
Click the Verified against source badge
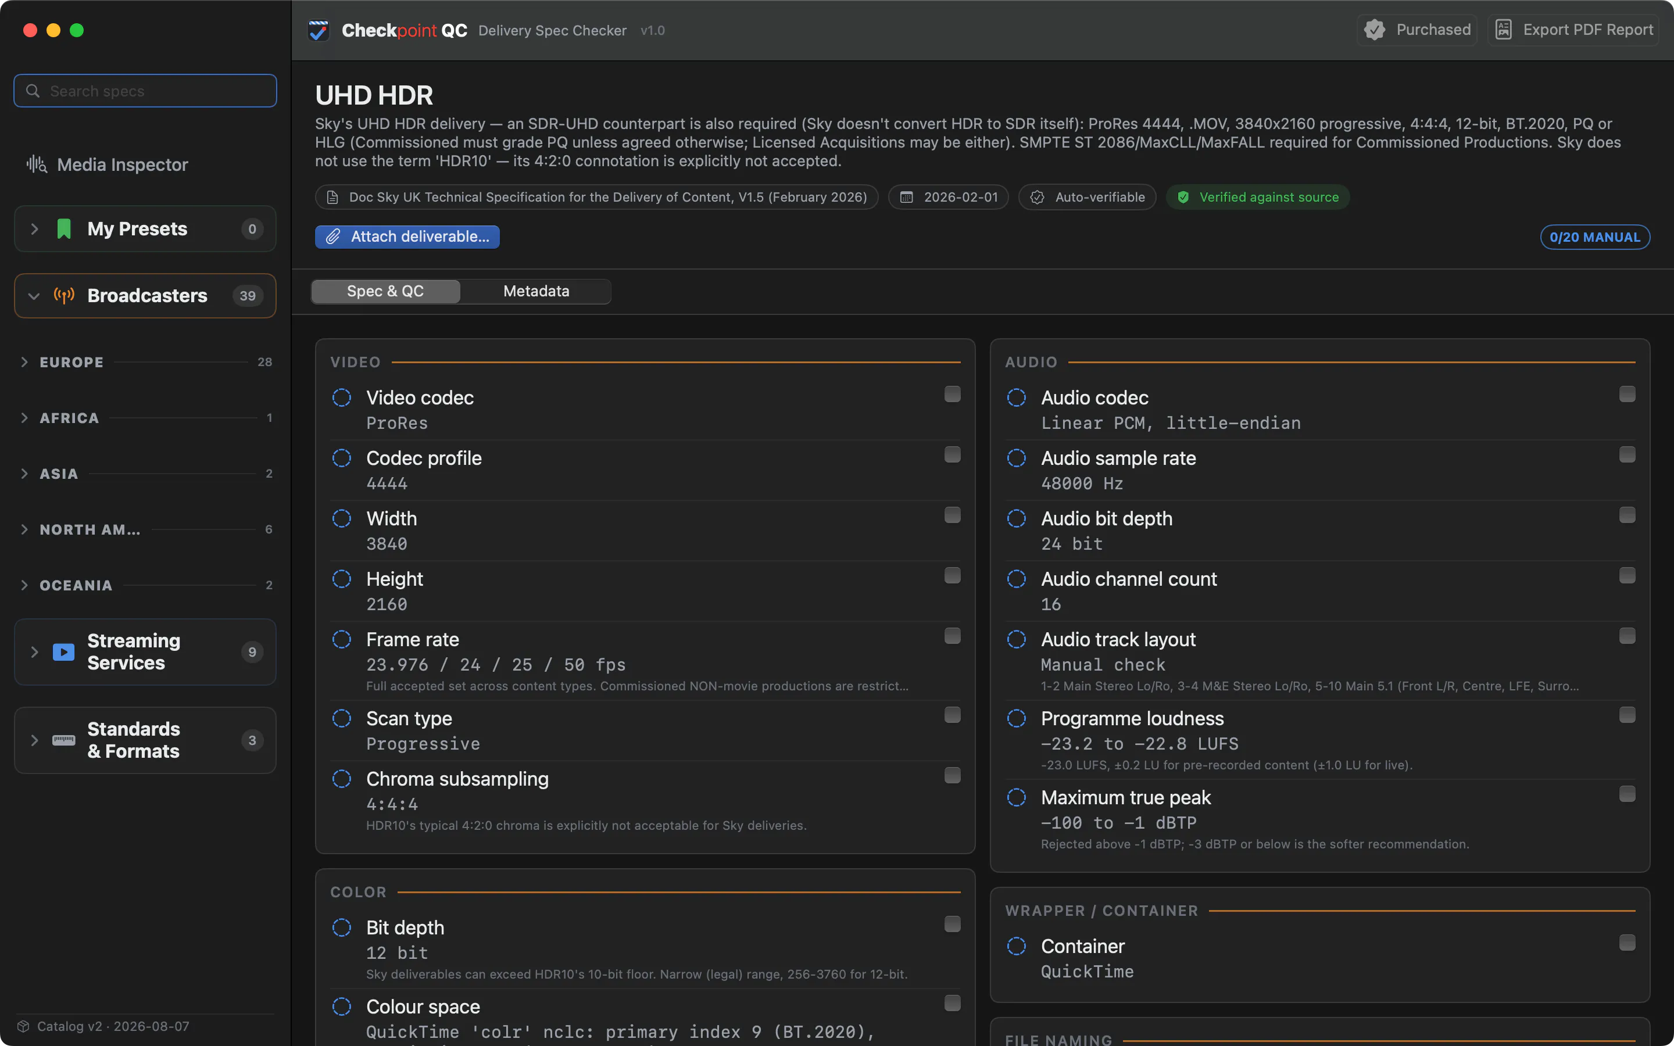pos(1258,197)
